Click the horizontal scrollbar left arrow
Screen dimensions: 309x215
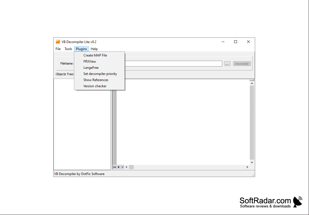coord(126,167)
